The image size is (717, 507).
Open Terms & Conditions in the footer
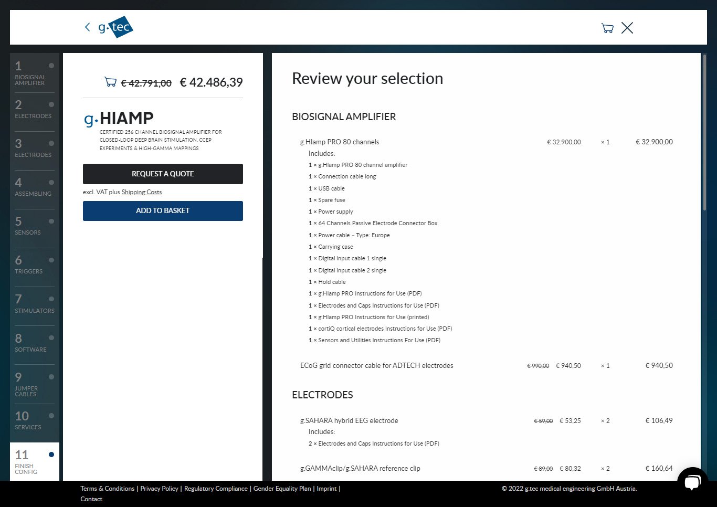(108, 489)
